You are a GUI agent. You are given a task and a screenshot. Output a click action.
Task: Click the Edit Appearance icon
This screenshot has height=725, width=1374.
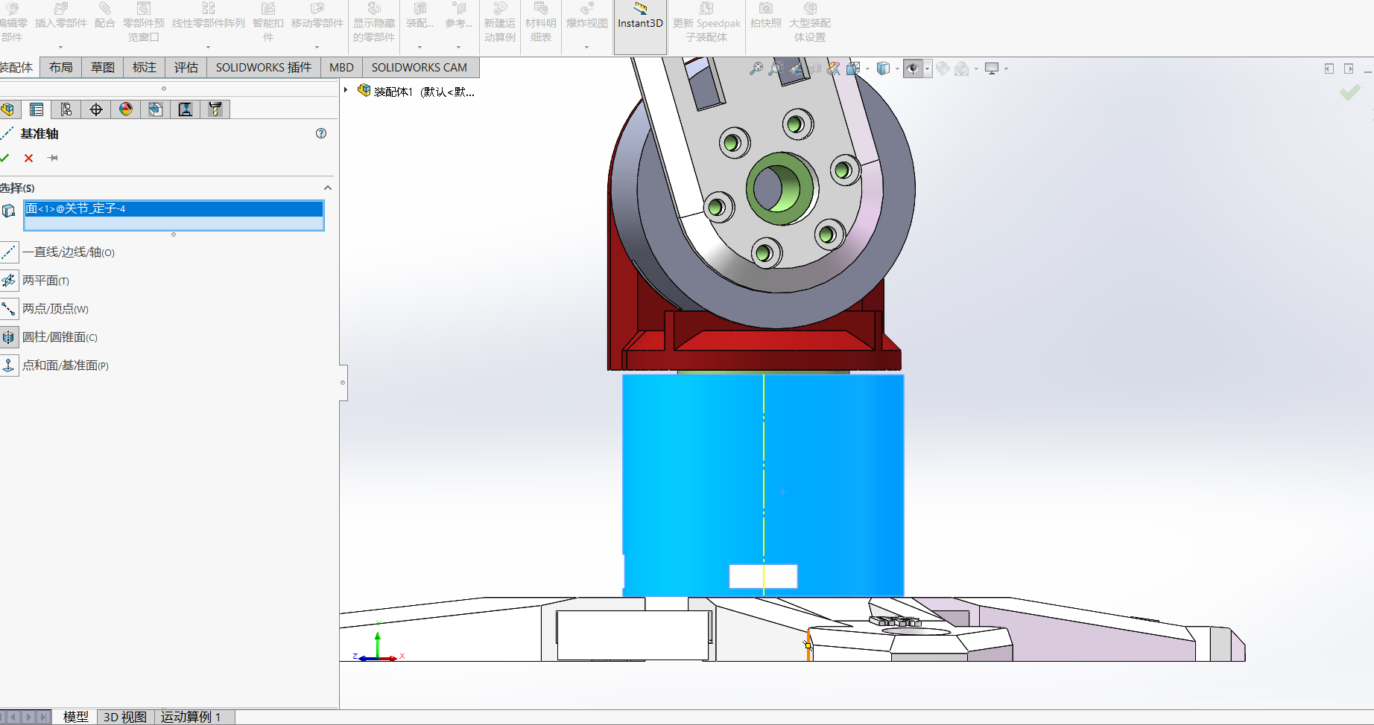(x=943, y=68)
